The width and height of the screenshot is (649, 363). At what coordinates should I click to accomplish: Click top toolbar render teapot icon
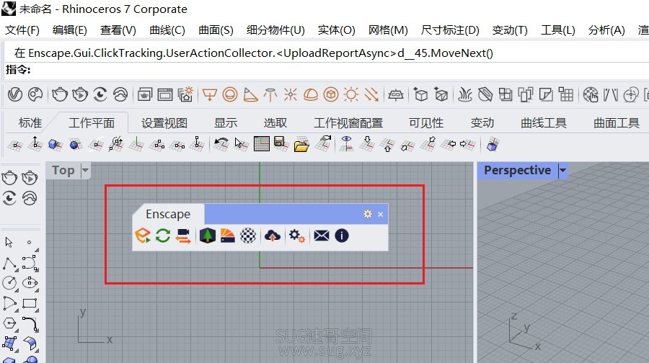tap(59, 94)
